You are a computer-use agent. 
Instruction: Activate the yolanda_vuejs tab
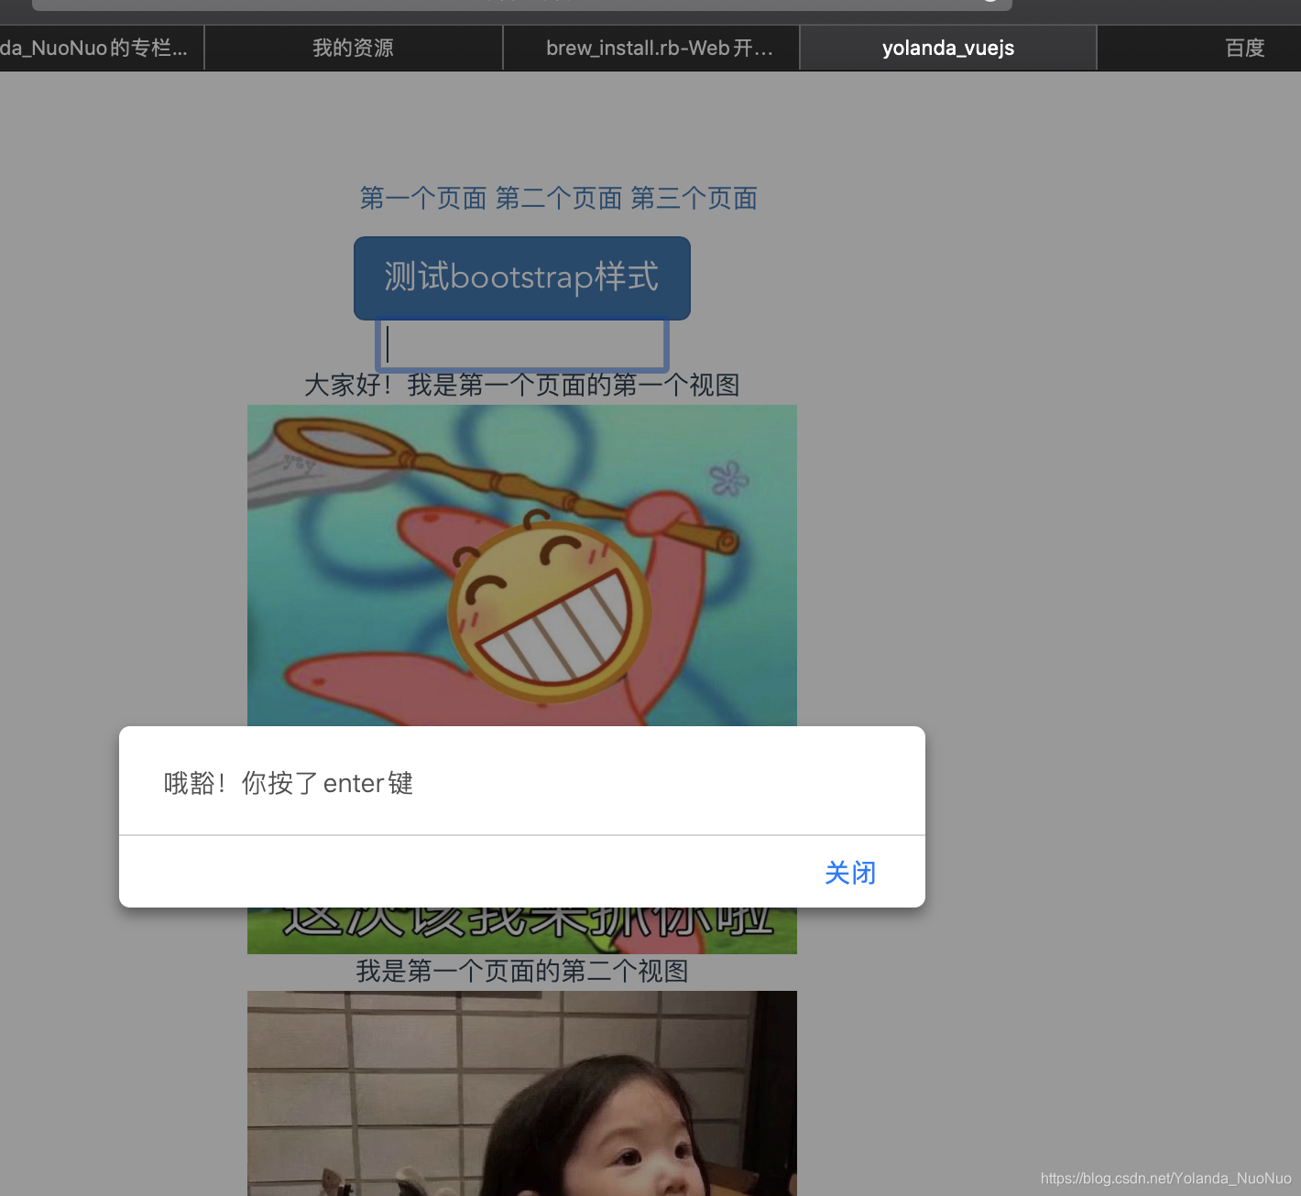click(x=947, y=48)
